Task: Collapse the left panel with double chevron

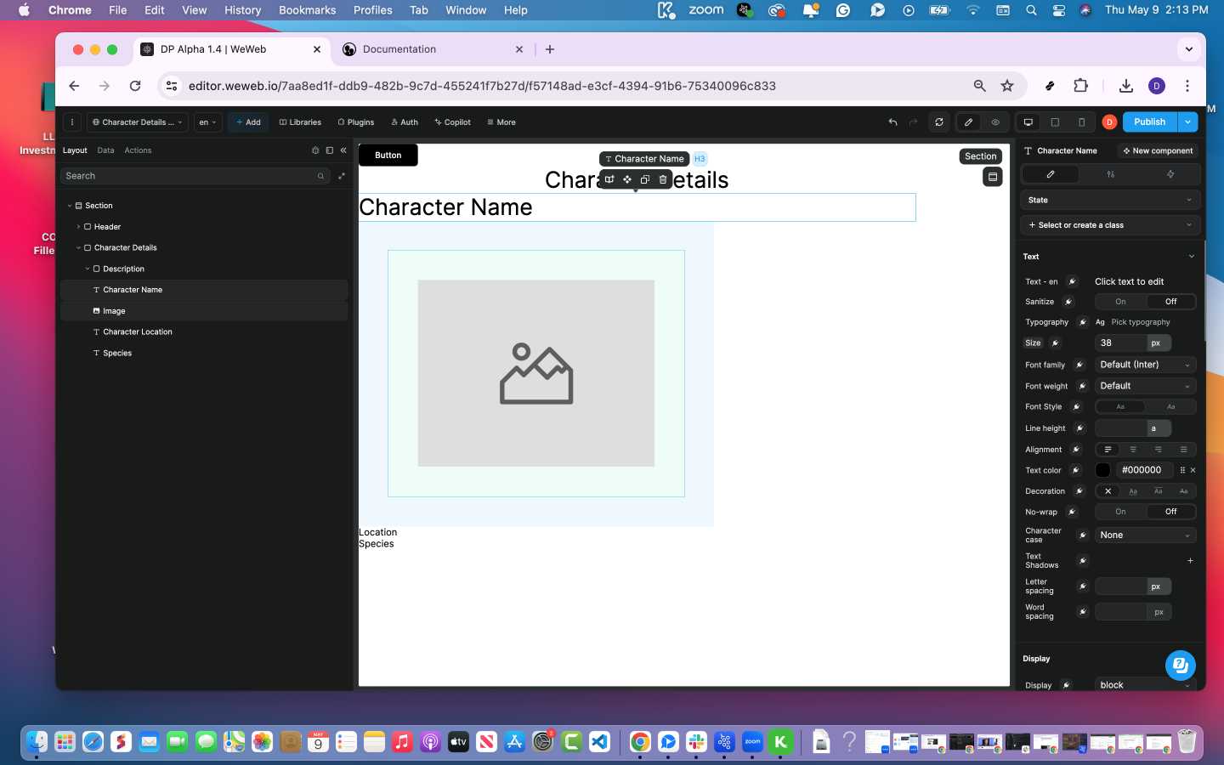Action: [343, 150]
